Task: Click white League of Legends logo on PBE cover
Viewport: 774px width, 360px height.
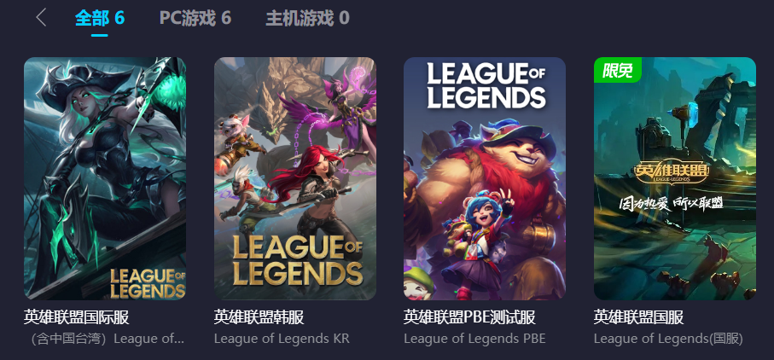Action: 486,85
